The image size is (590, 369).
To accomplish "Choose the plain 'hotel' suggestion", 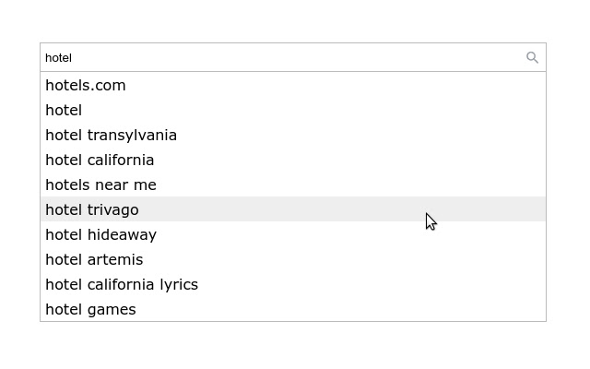I will click(x=64, y=110).
